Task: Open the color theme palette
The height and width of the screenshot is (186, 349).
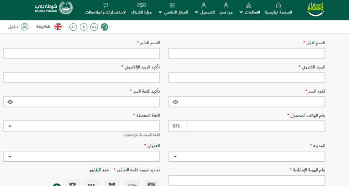Action: coord(104,27)
